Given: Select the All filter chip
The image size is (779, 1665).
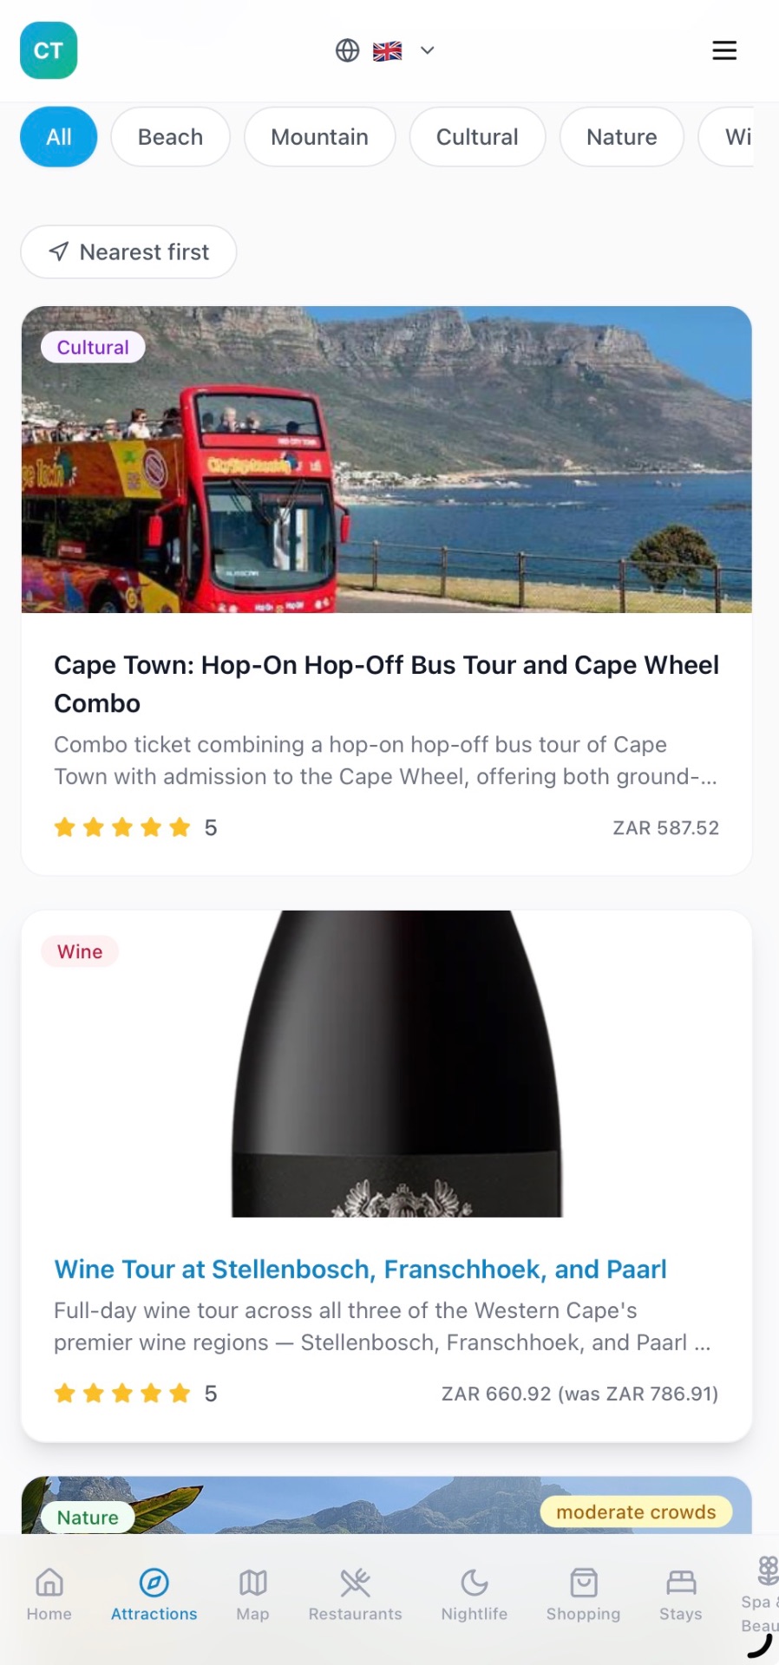Looking at the screenshot, I should click(59, 137).
